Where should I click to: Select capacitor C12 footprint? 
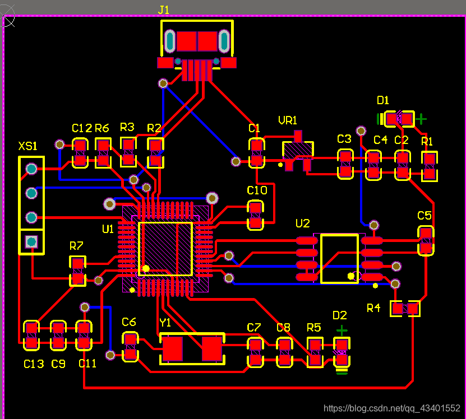click(x=80, y=153)
